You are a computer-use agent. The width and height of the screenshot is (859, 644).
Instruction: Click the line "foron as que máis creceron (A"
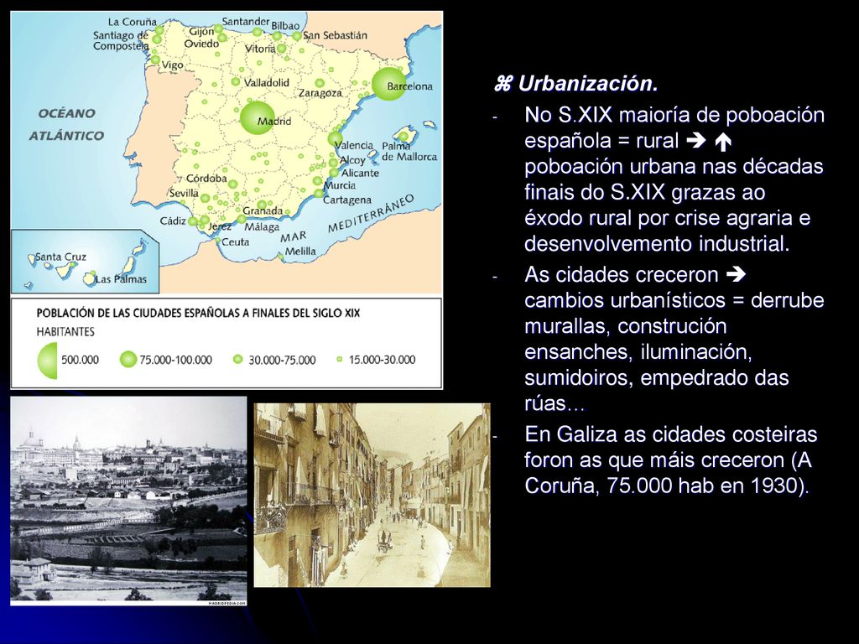[x=668, y=460]
